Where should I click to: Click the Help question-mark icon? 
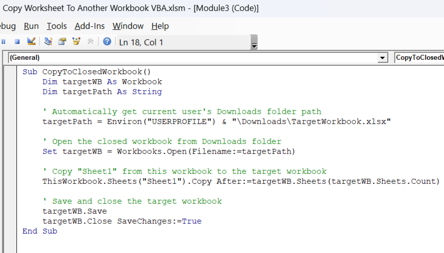107,41
